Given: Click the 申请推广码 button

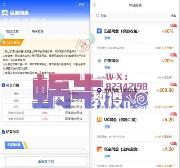Looking at the screenshot, I should point(46,162).
